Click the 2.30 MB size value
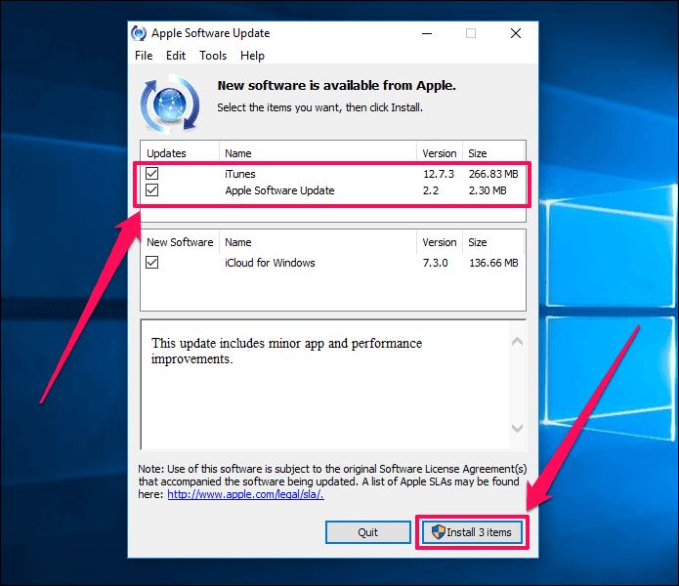This screenshot has width=679, height=586. [x=488, y=190]
